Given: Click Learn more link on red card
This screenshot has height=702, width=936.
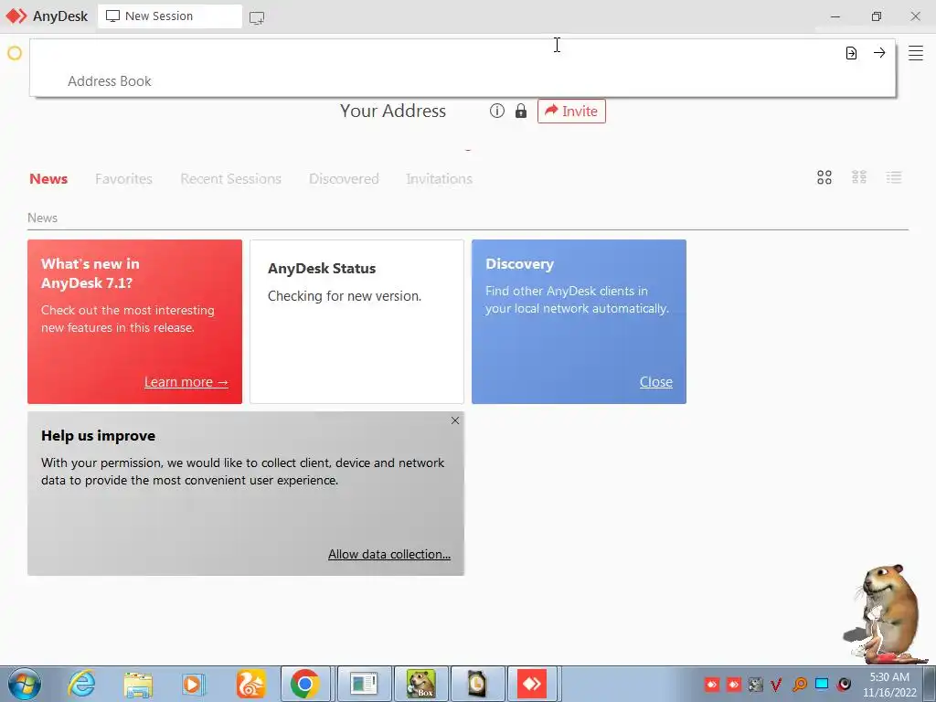Looking at the screenshot, I should click(x=186, y=382).
